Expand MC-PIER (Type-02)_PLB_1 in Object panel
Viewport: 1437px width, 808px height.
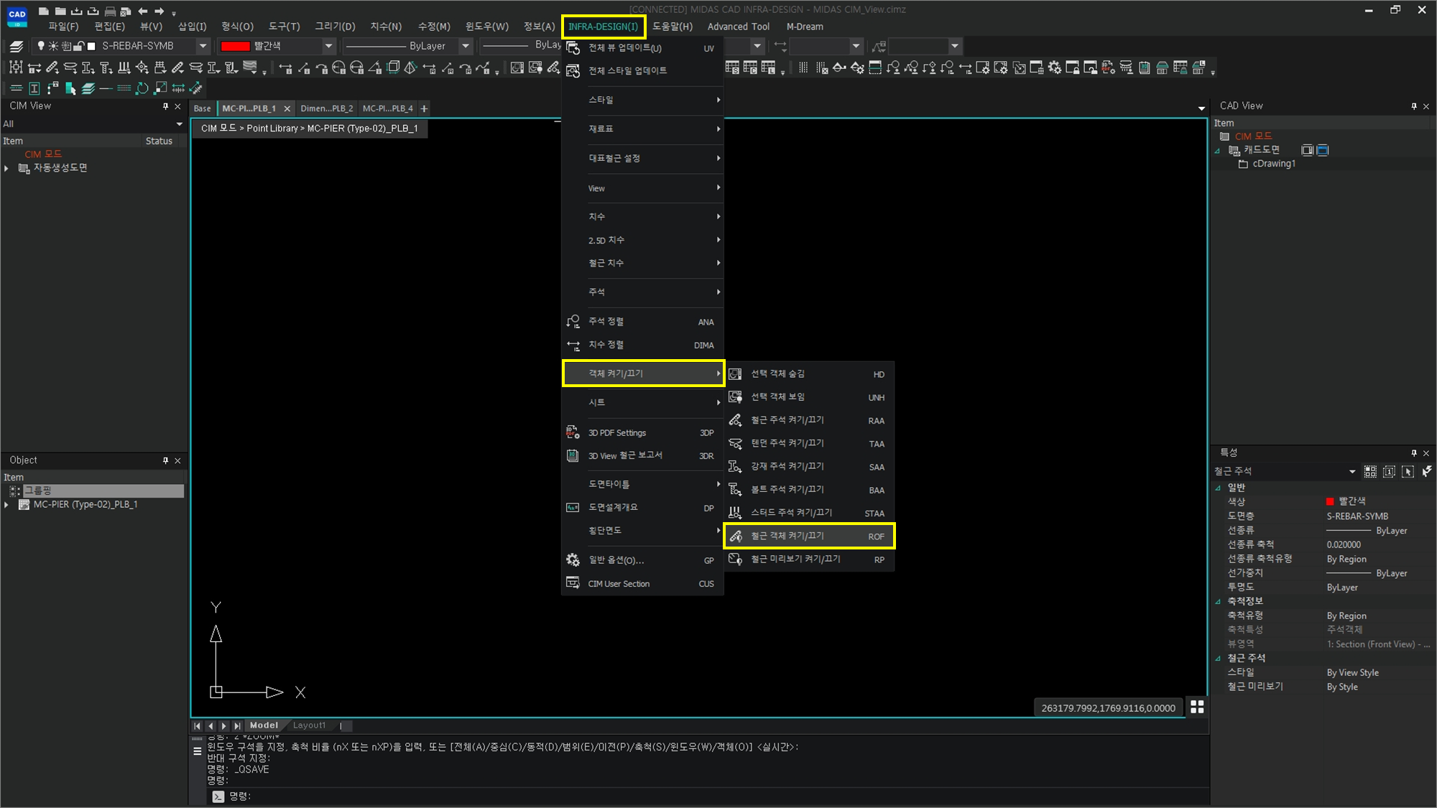[x=6, y=505]
